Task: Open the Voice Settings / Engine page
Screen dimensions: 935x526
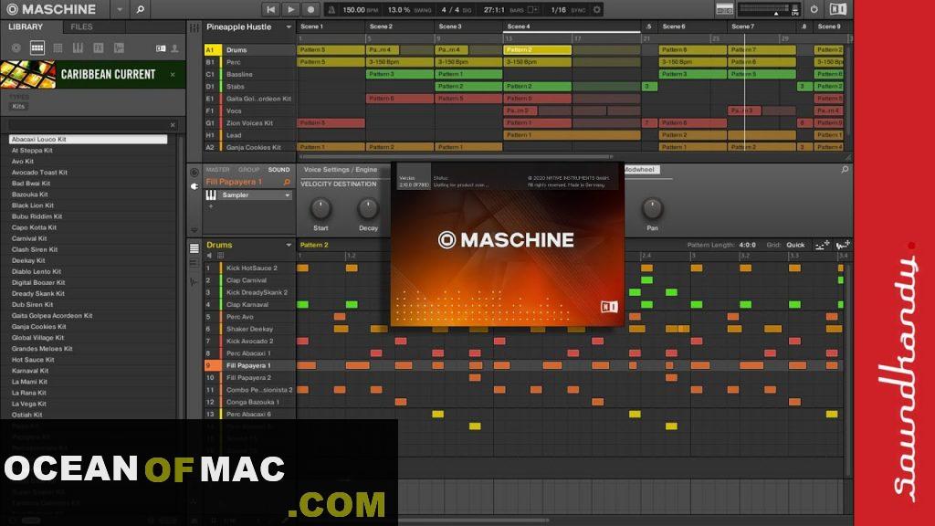Action: [x=341, y=169]
